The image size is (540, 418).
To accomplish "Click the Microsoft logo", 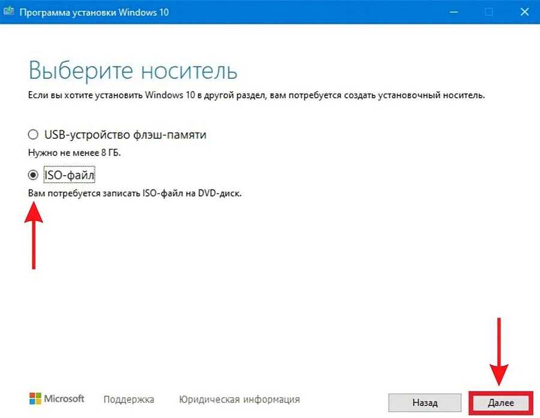I will pyautogui.click(x=57, y=399).
